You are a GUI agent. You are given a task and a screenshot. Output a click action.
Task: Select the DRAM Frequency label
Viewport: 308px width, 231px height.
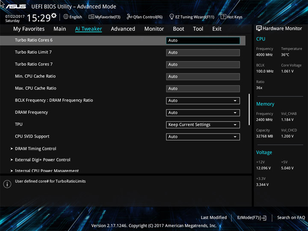coord(31,113)
